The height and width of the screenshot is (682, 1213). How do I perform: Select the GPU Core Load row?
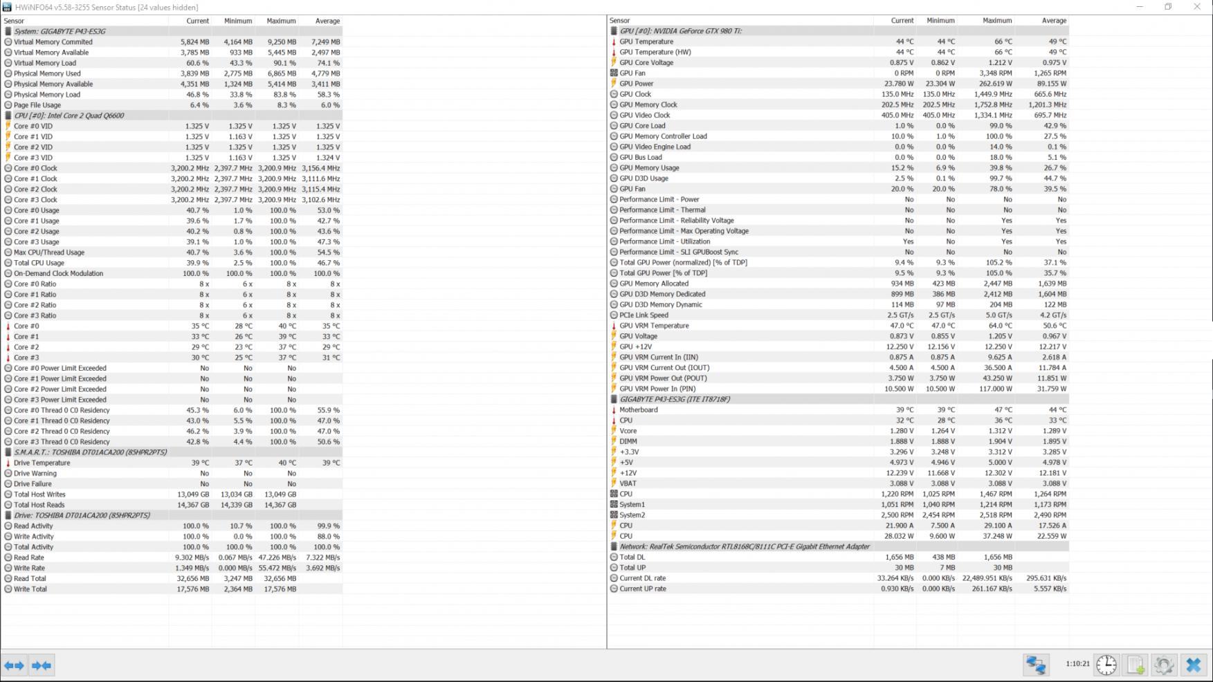839,126
